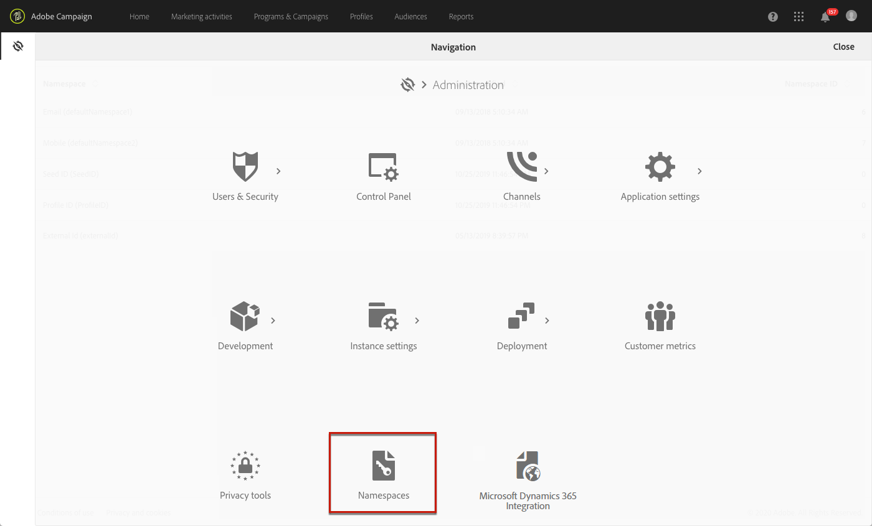Click the Control Panel label
This screenshot has width=872, height=526.
384,197
